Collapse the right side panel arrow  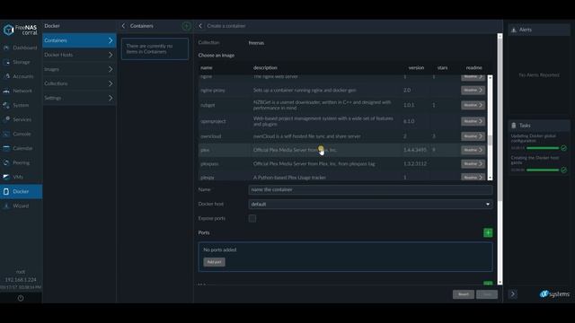tap(513, 294)
